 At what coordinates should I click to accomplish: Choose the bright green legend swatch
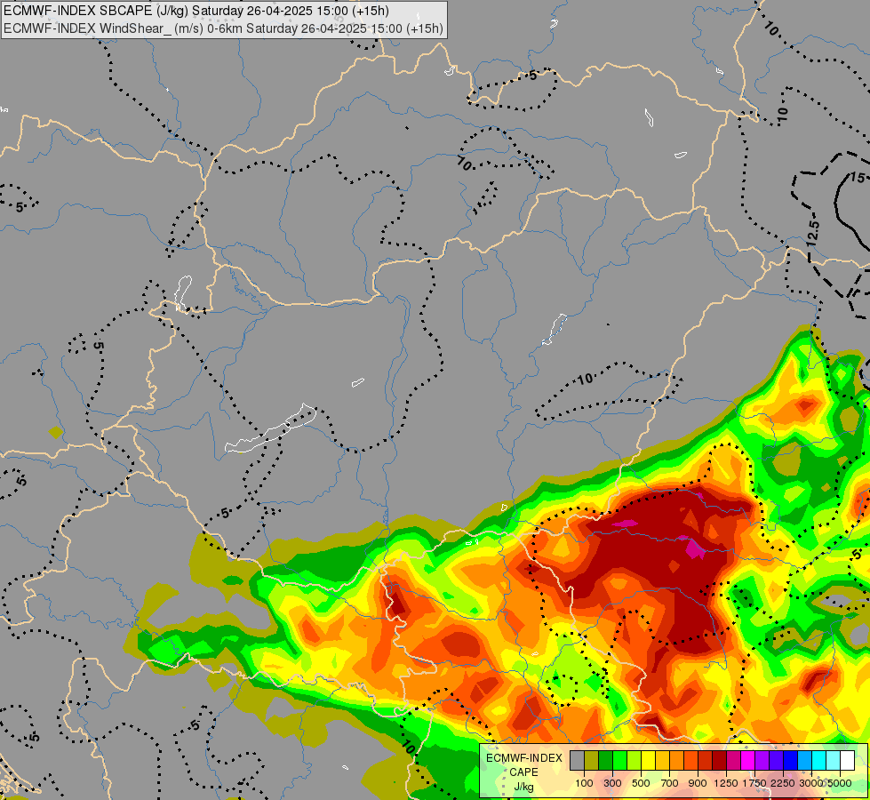click(619, 761)
